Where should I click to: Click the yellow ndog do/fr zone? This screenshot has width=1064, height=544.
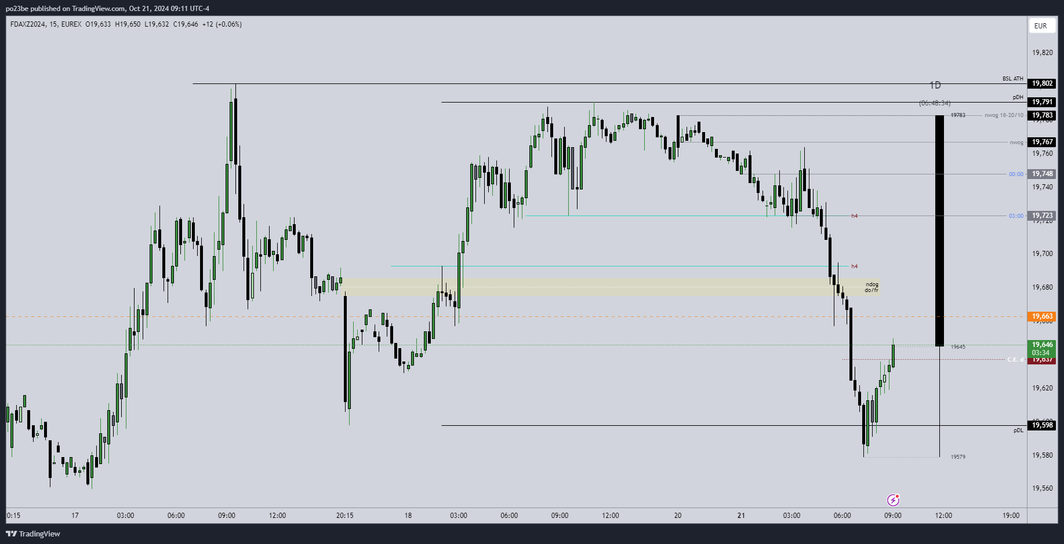point(609,287)
